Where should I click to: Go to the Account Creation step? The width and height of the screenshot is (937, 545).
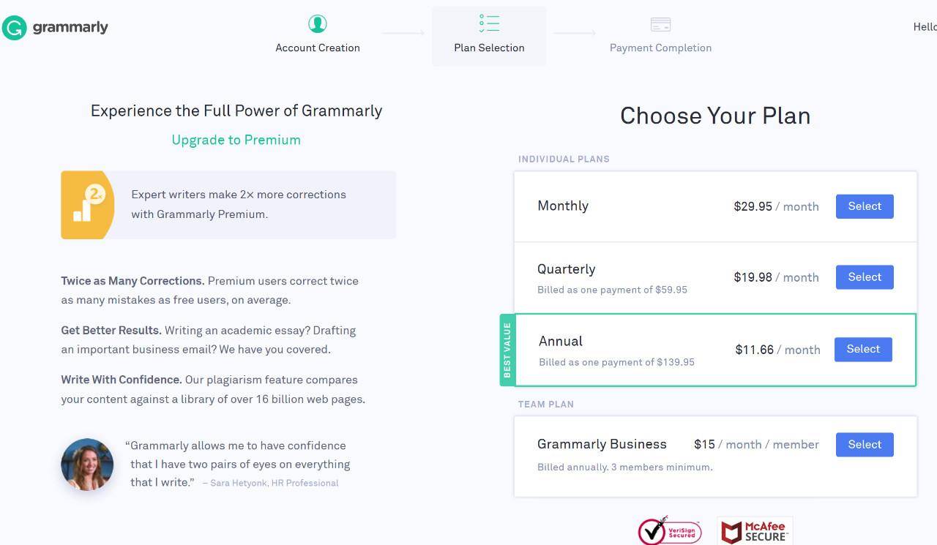(318, 48)
